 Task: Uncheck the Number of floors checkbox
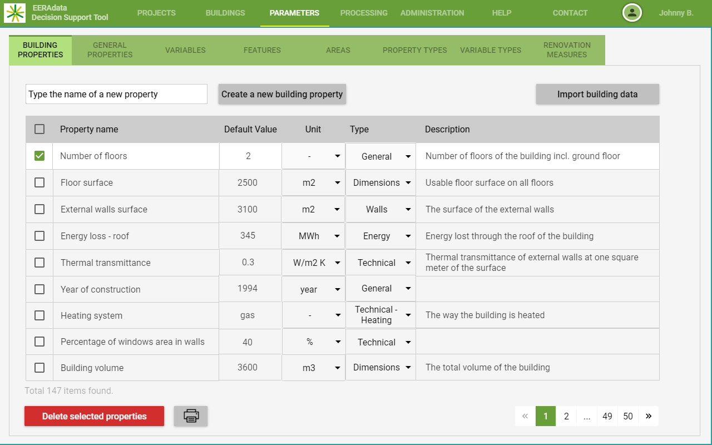coord(39,156)
